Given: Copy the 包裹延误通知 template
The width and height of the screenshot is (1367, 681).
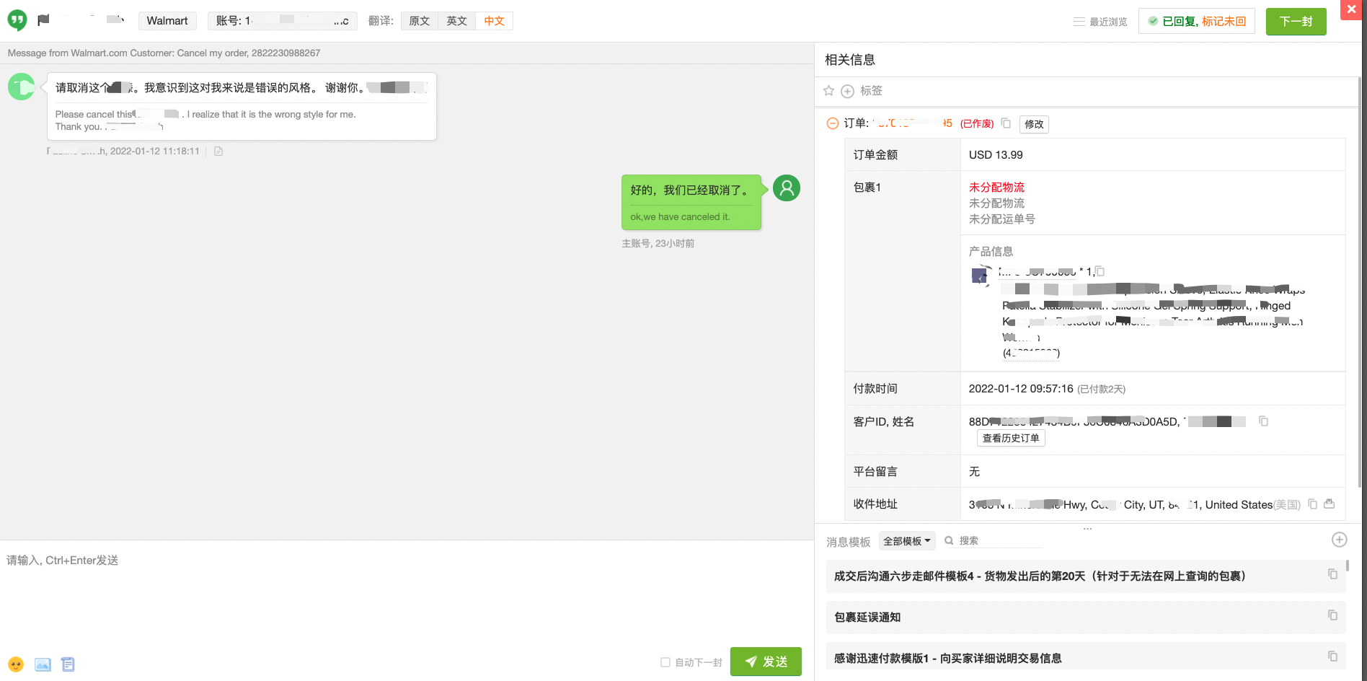Looking at the screenshot, I should [x=1332, y=615].
